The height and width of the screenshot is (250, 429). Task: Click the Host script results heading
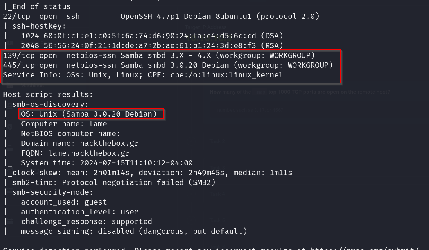[48, 95]
